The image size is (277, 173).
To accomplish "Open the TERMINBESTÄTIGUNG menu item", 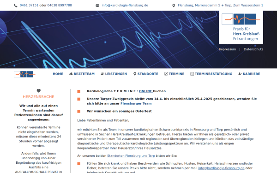I will pyautogui.click(x=214, y=74).
